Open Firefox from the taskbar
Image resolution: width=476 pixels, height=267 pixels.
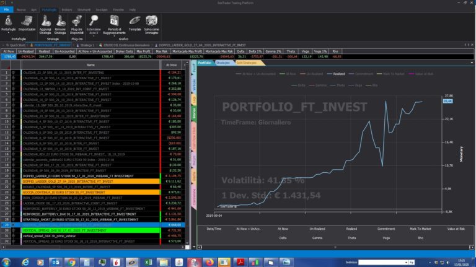point(209,262)
